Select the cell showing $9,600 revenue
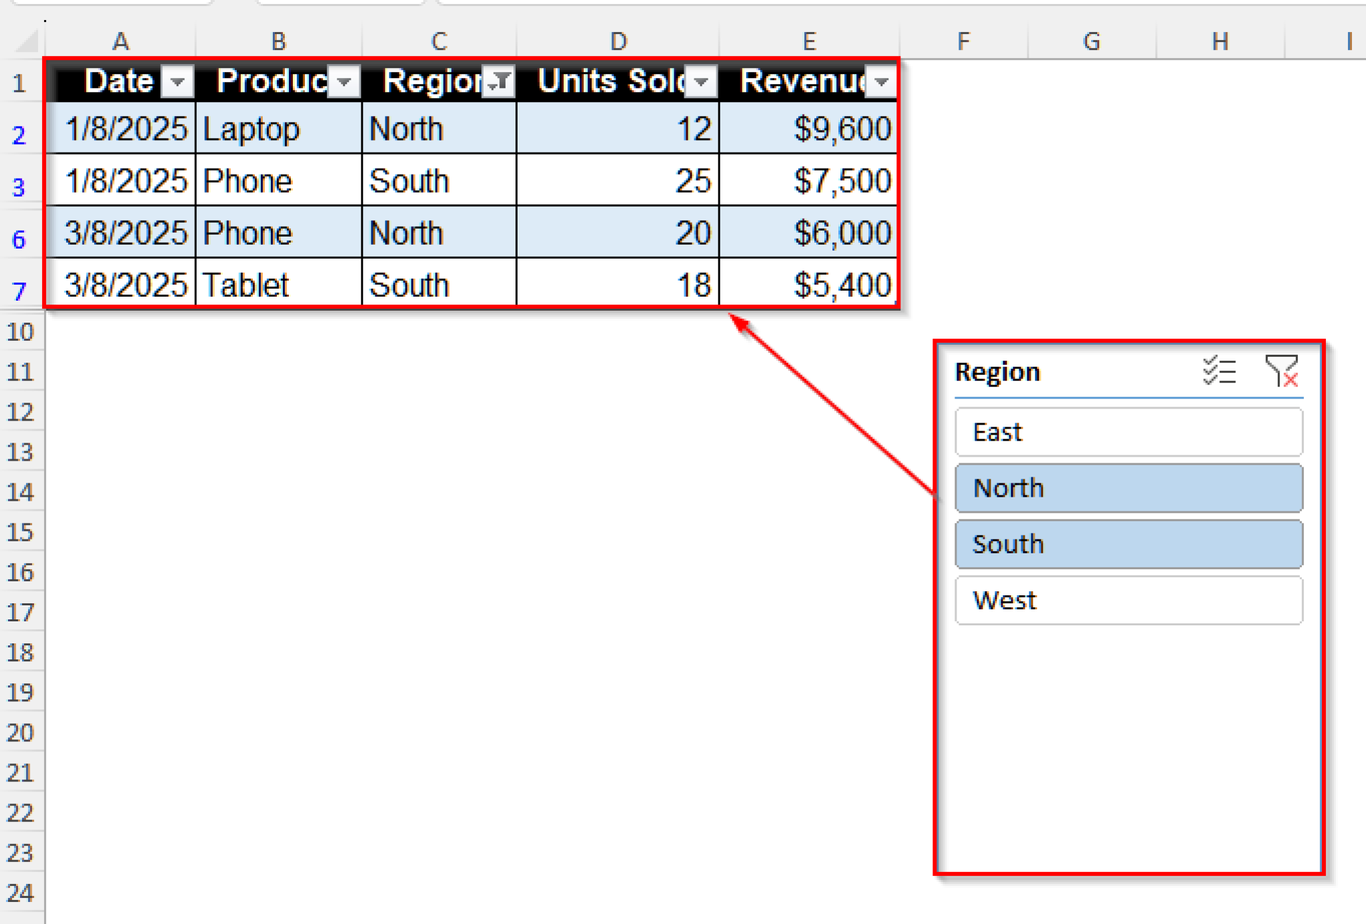 coord(807,128)
